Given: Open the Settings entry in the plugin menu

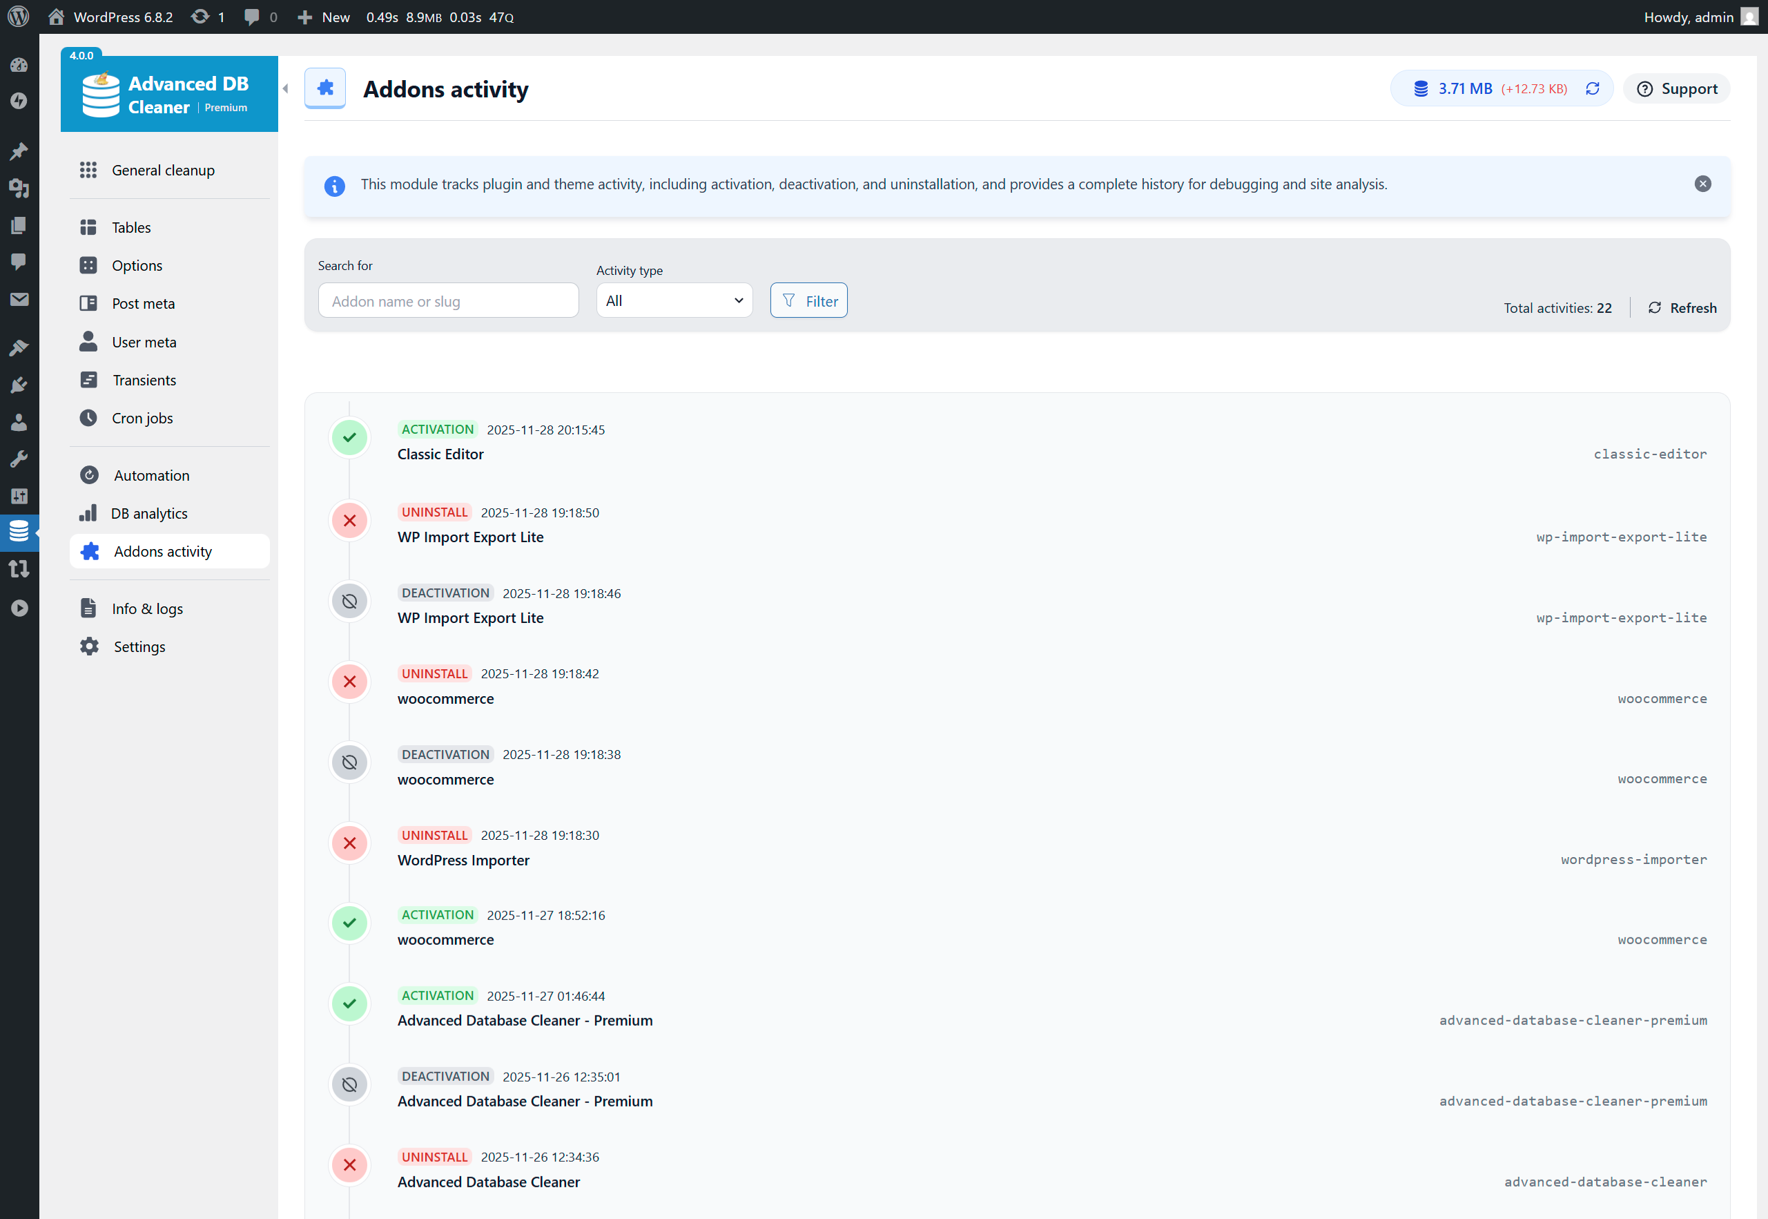Looking at the screenshot, I should coord(139,646).
